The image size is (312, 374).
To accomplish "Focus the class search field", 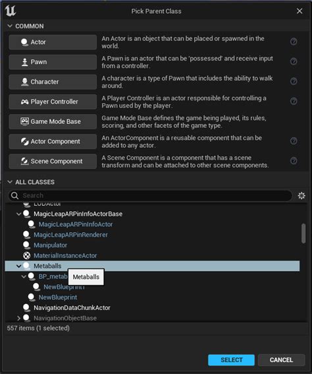I will coord(150,196).
